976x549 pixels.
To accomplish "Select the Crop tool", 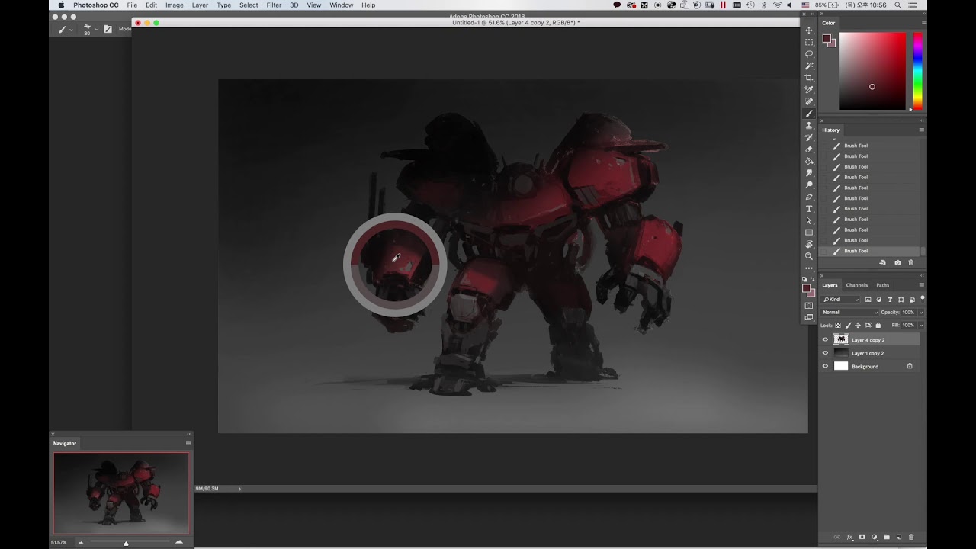I will pyautogui.click(x=809, y=78).
